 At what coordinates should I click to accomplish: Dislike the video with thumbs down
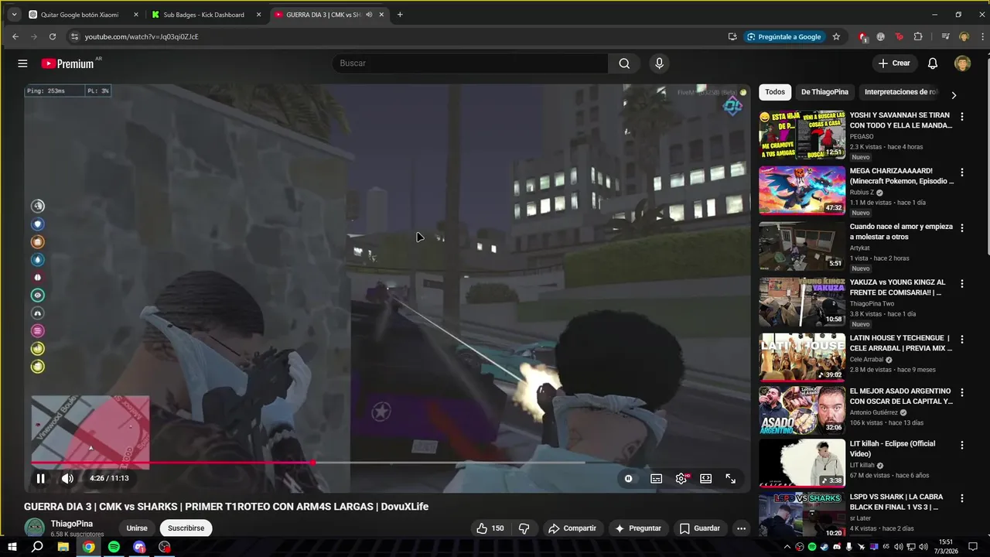tap(524, 528)
